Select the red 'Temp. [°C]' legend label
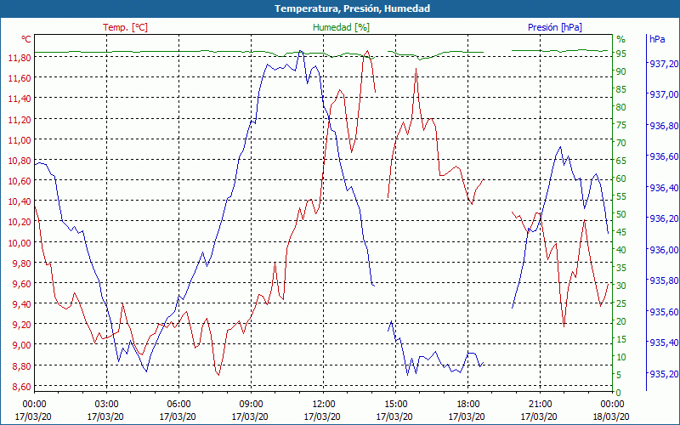680x425 pixels. point(125,27)
